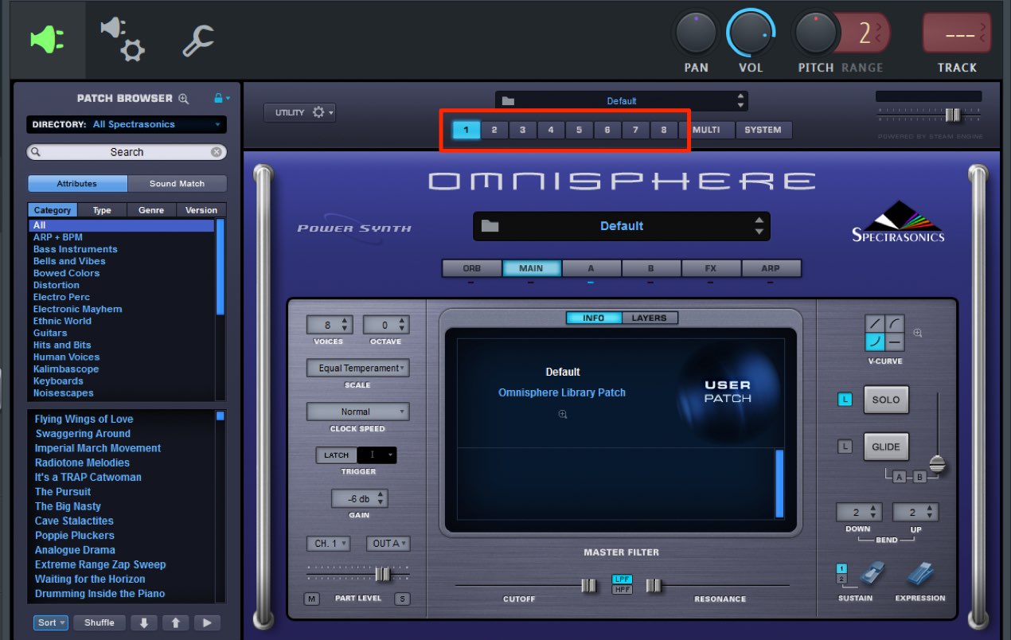
Task: Switch to part 3 tab
Action: (x=522, y=130)
